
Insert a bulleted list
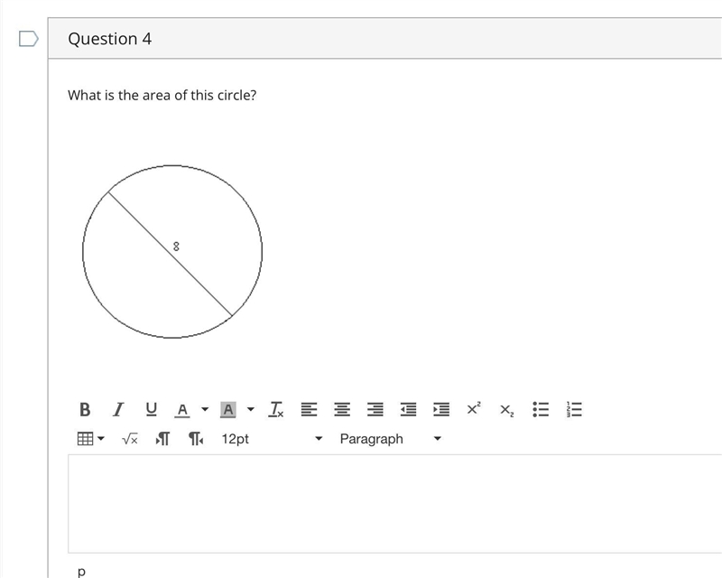click(x=541, y=409)
